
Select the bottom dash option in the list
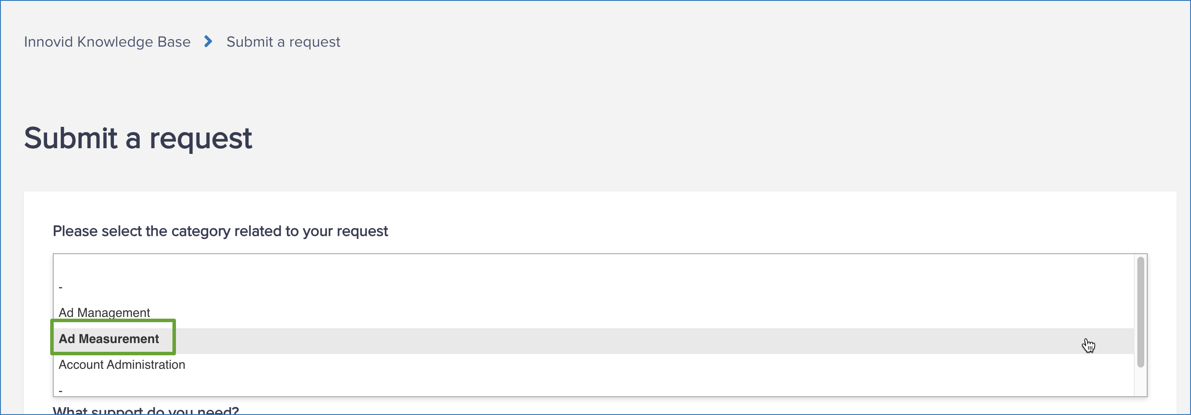point(60,390)
